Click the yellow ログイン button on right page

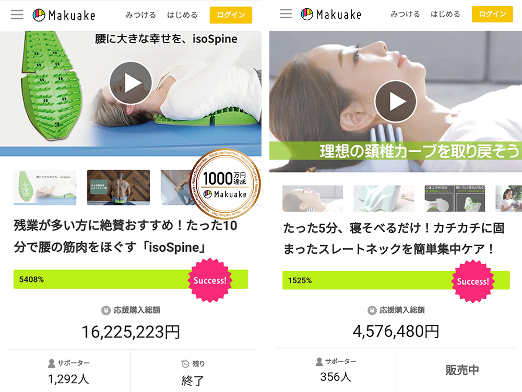(492, 14)
